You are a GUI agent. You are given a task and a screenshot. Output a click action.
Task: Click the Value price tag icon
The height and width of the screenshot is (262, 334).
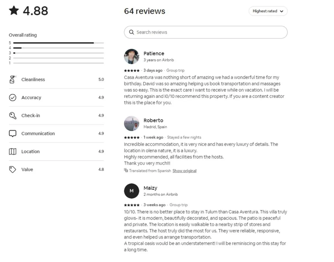point(13,170)
